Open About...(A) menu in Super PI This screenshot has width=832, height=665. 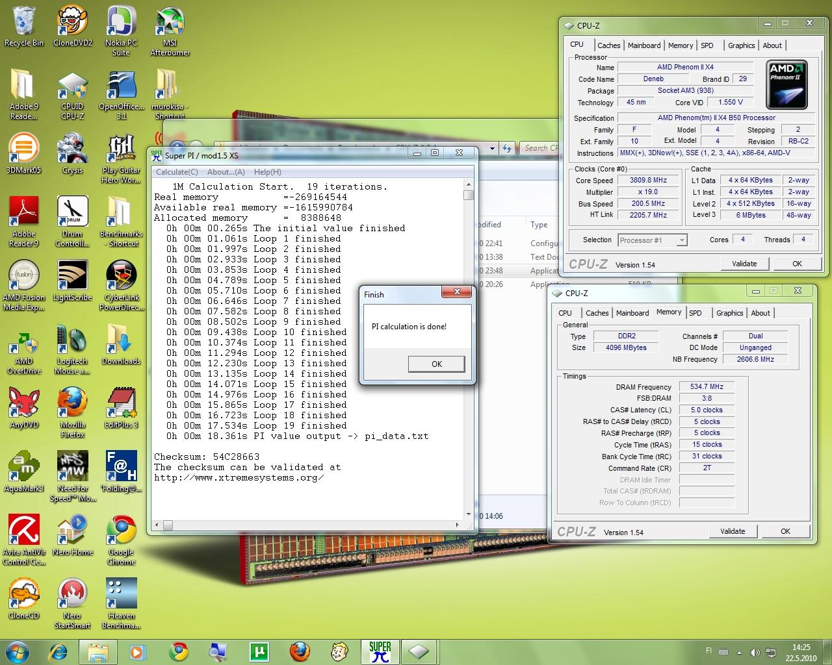pyautogui.click(x=226, y=172)
